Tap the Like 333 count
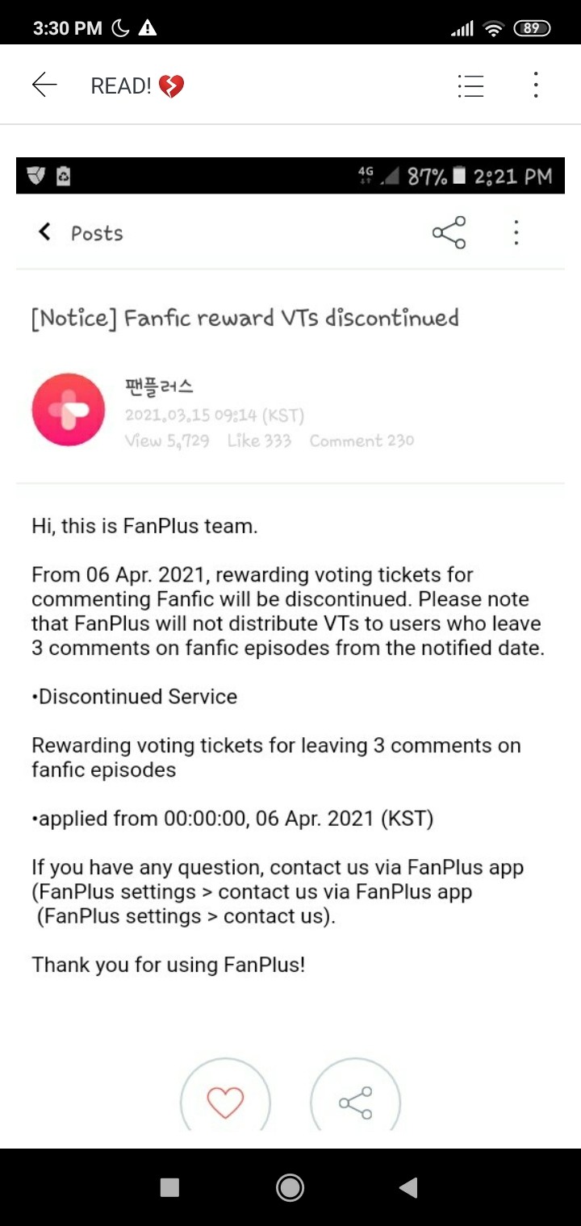581x1226 pixels. tap(259, 440)
